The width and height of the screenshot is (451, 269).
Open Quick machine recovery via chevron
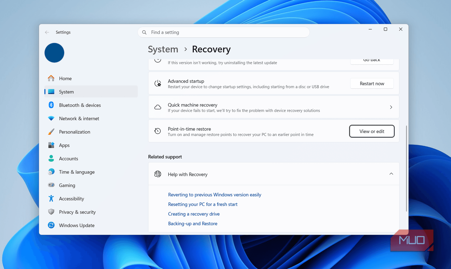tap(391, 107)
